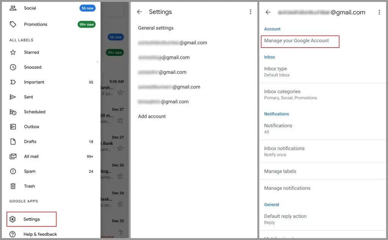
Task: Open General settings
Action: click(x=156, y=28)
